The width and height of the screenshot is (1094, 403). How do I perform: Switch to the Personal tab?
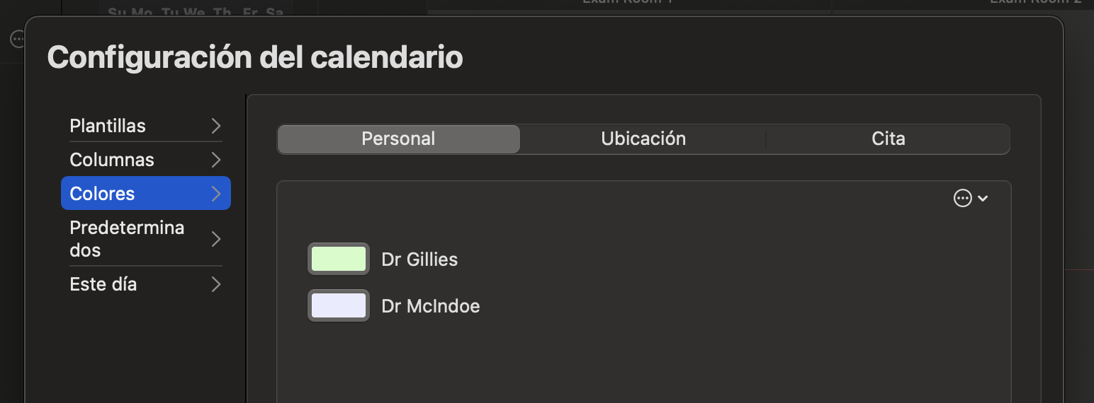pyautogui.click(x=398, y=139)
